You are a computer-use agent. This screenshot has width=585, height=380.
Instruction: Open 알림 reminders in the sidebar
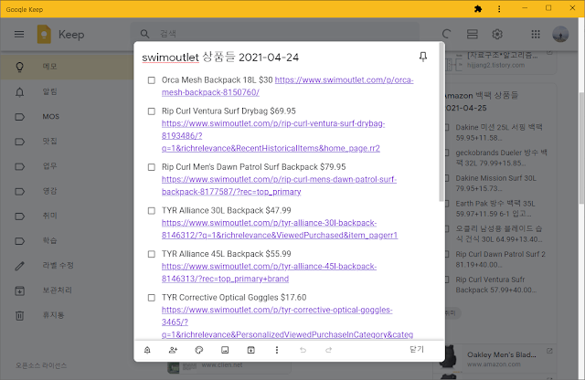(x=67, y=91)
